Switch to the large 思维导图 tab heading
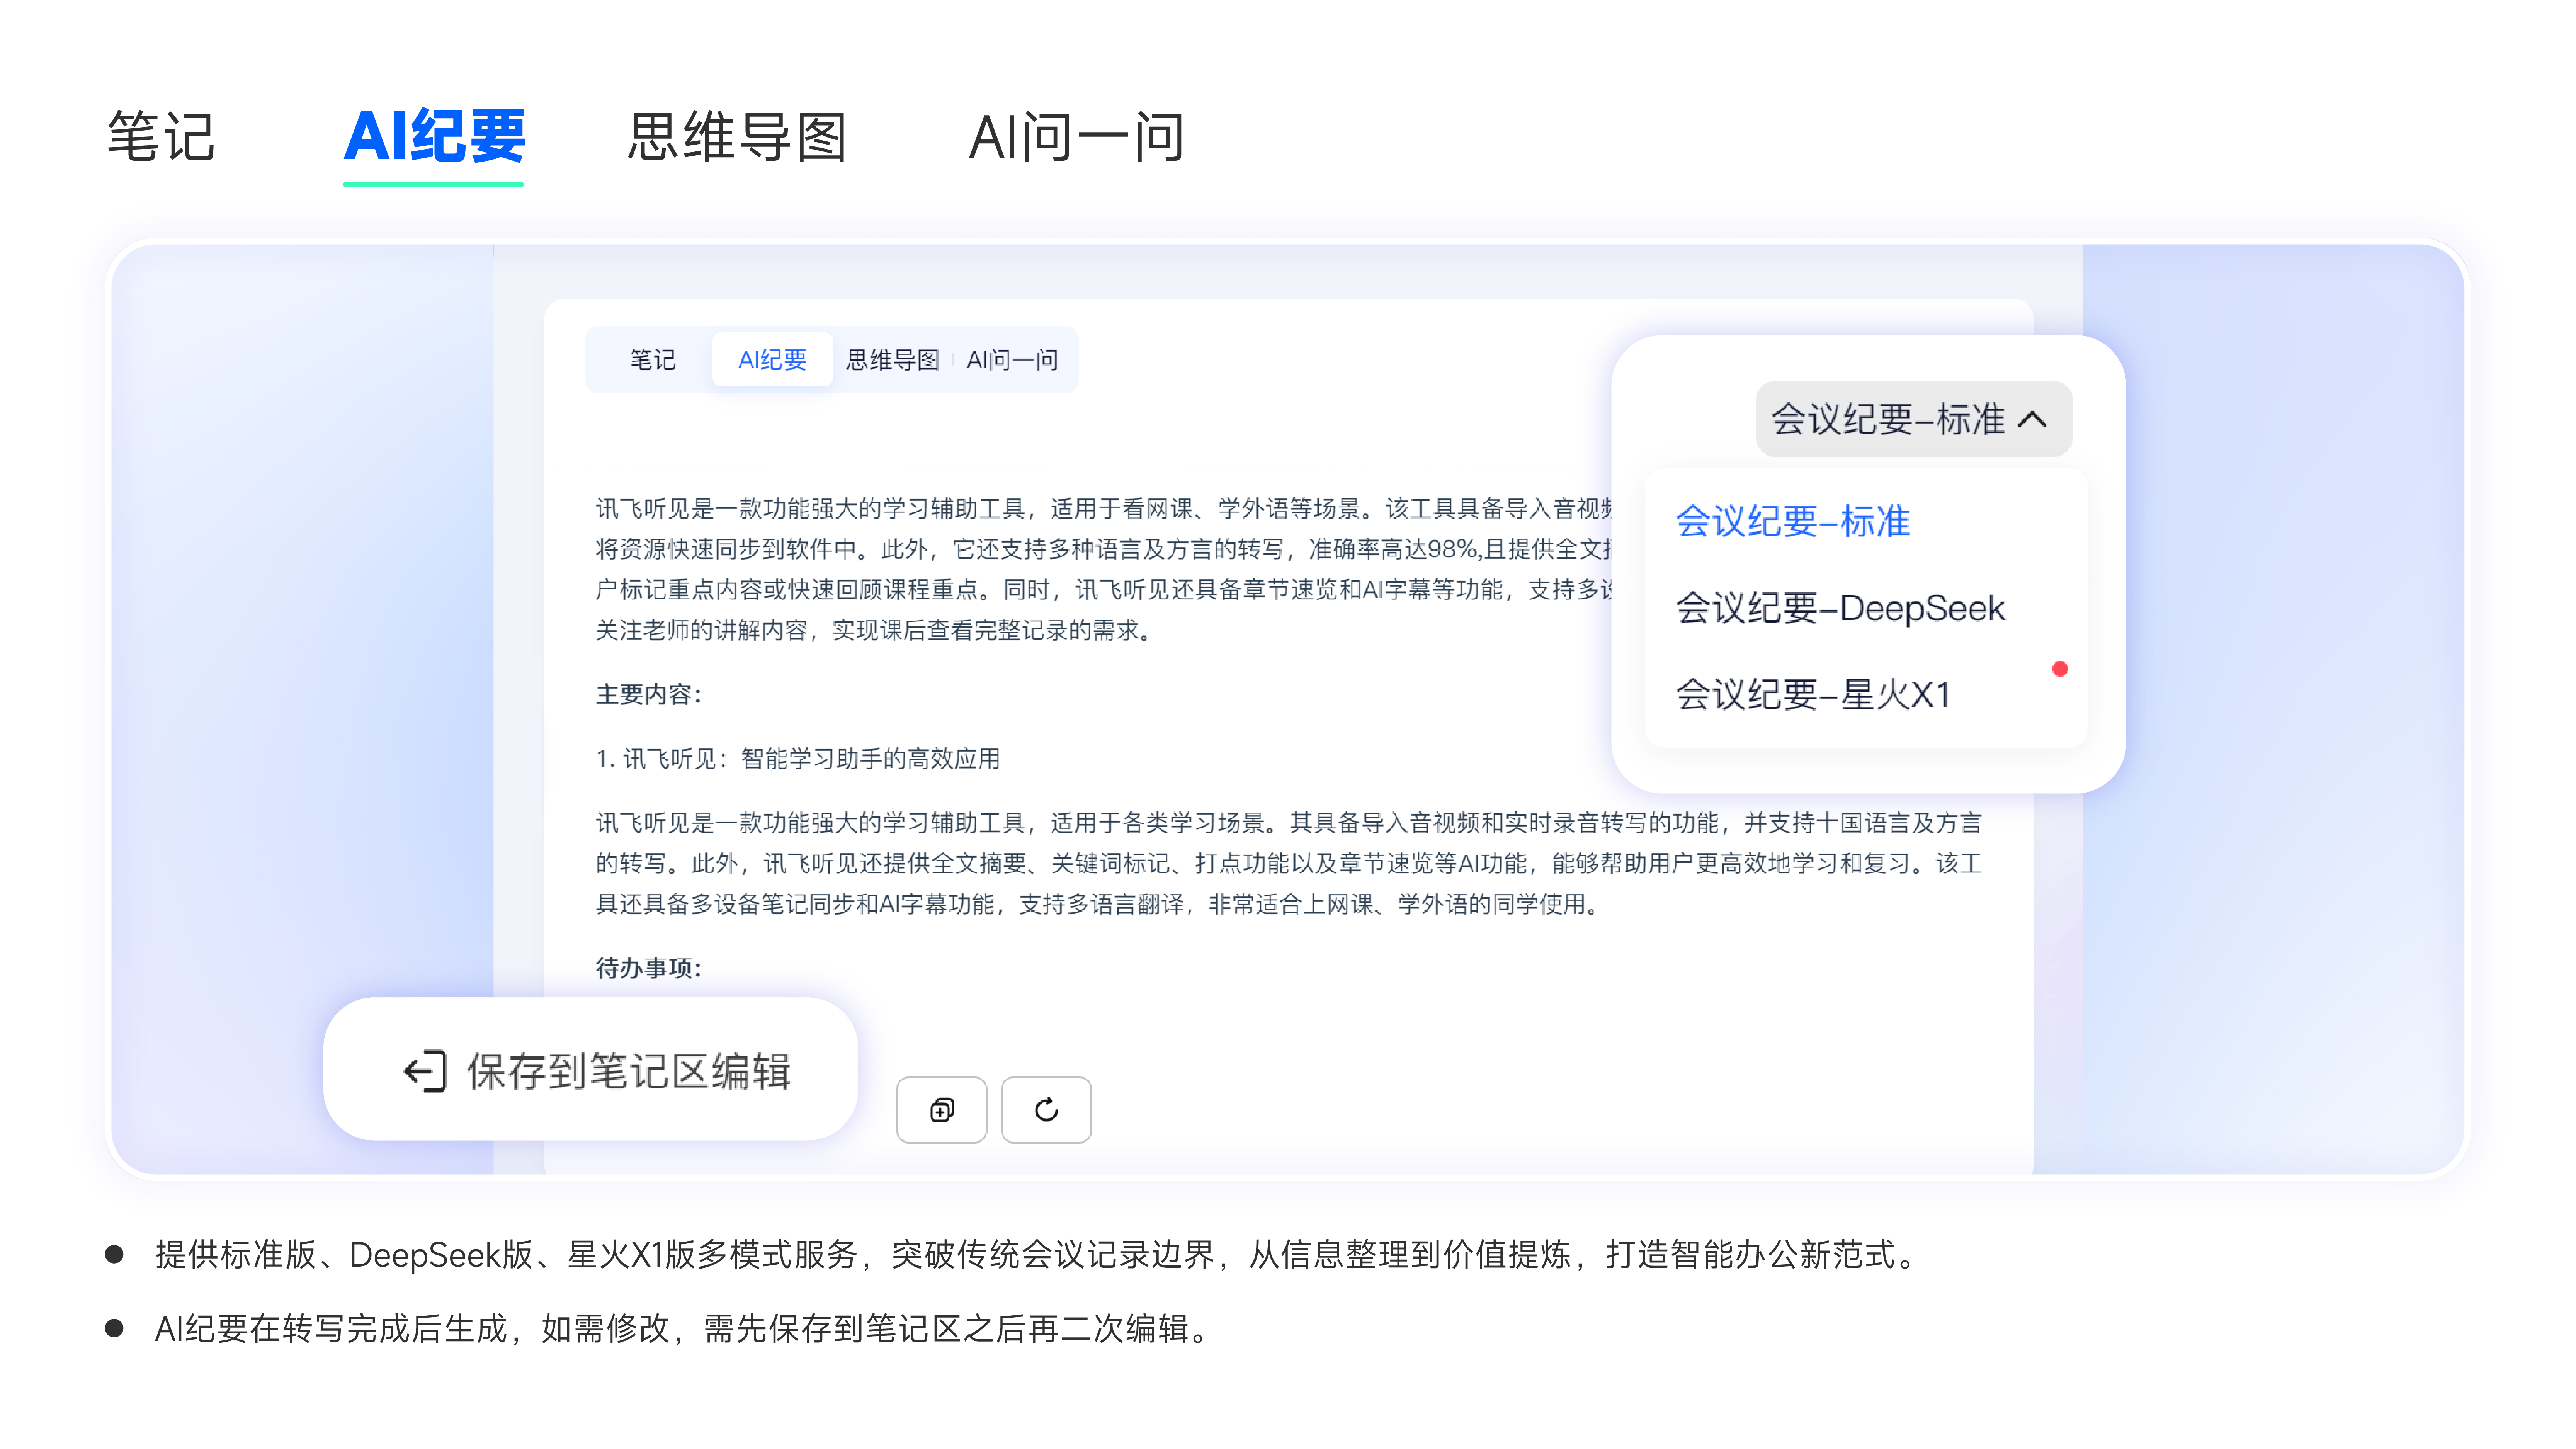Viewport: 2576px width, 1449px height. pos(737,137)
